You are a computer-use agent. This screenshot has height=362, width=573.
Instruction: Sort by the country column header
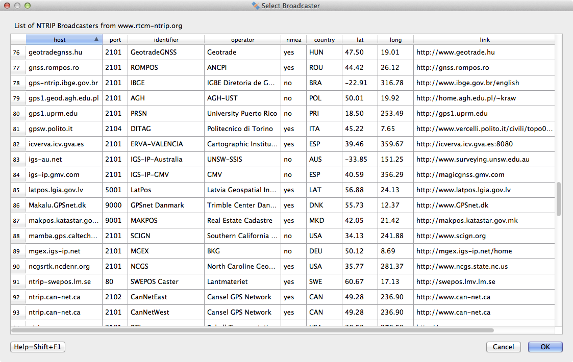coord(324,40)
